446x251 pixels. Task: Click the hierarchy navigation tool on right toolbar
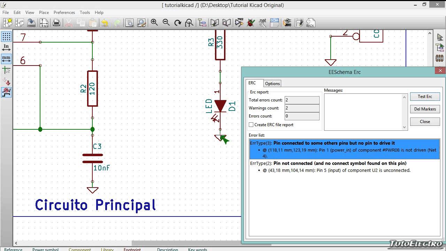[x=440, y=47]
